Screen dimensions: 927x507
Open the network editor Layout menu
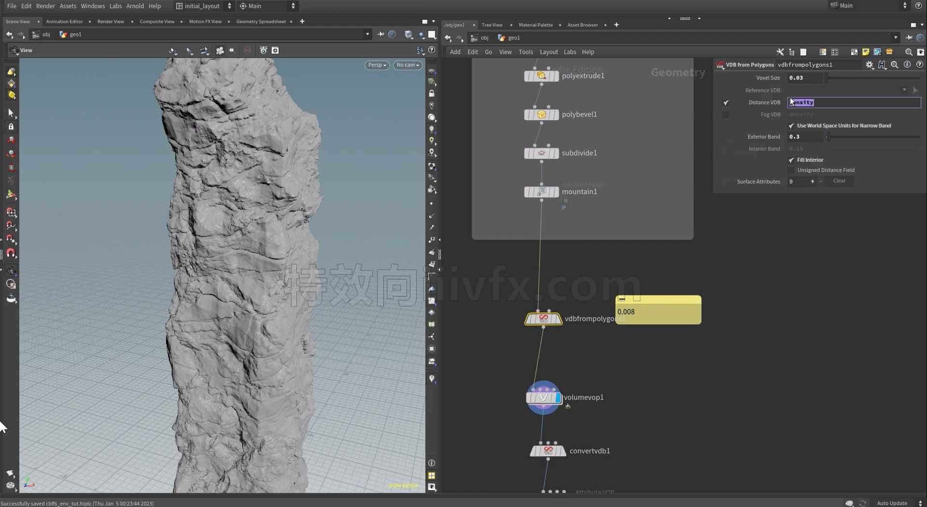point(548,52)
